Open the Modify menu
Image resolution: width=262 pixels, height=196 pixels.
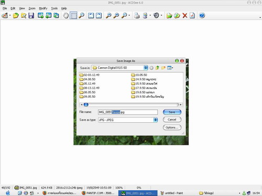coord(43,8)
